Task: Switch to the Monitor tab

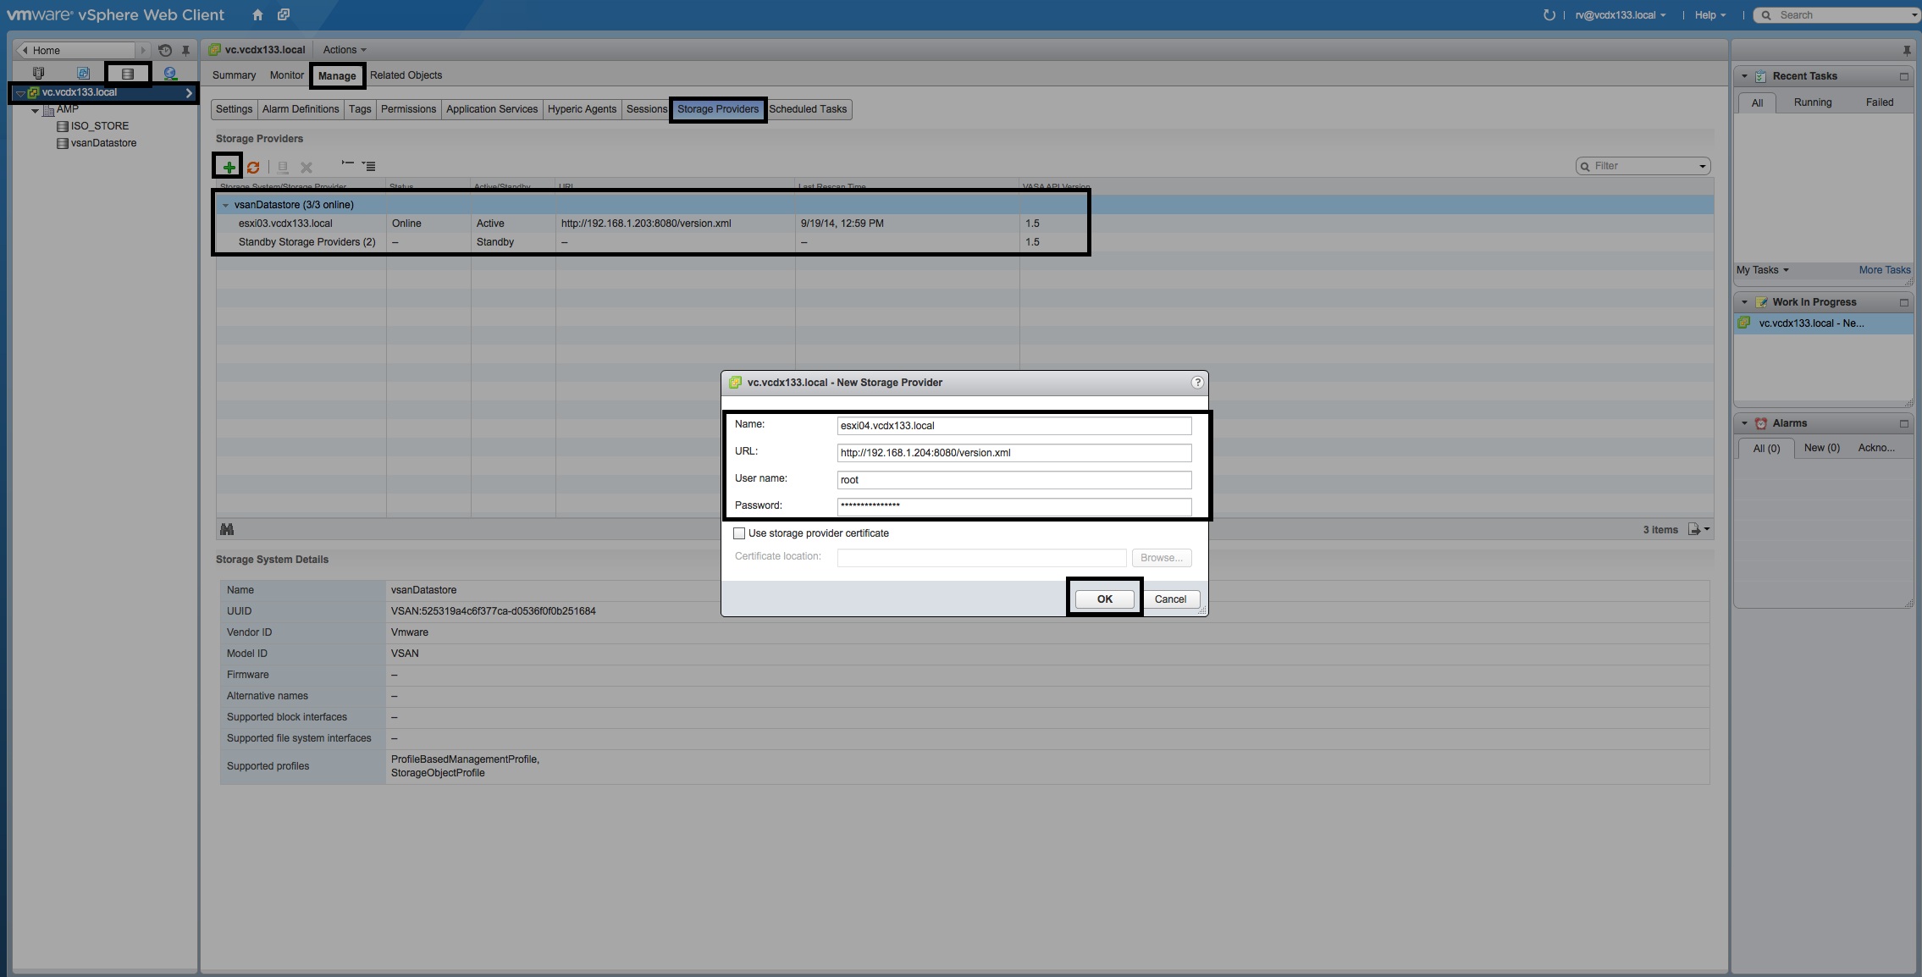Action: 286,75
